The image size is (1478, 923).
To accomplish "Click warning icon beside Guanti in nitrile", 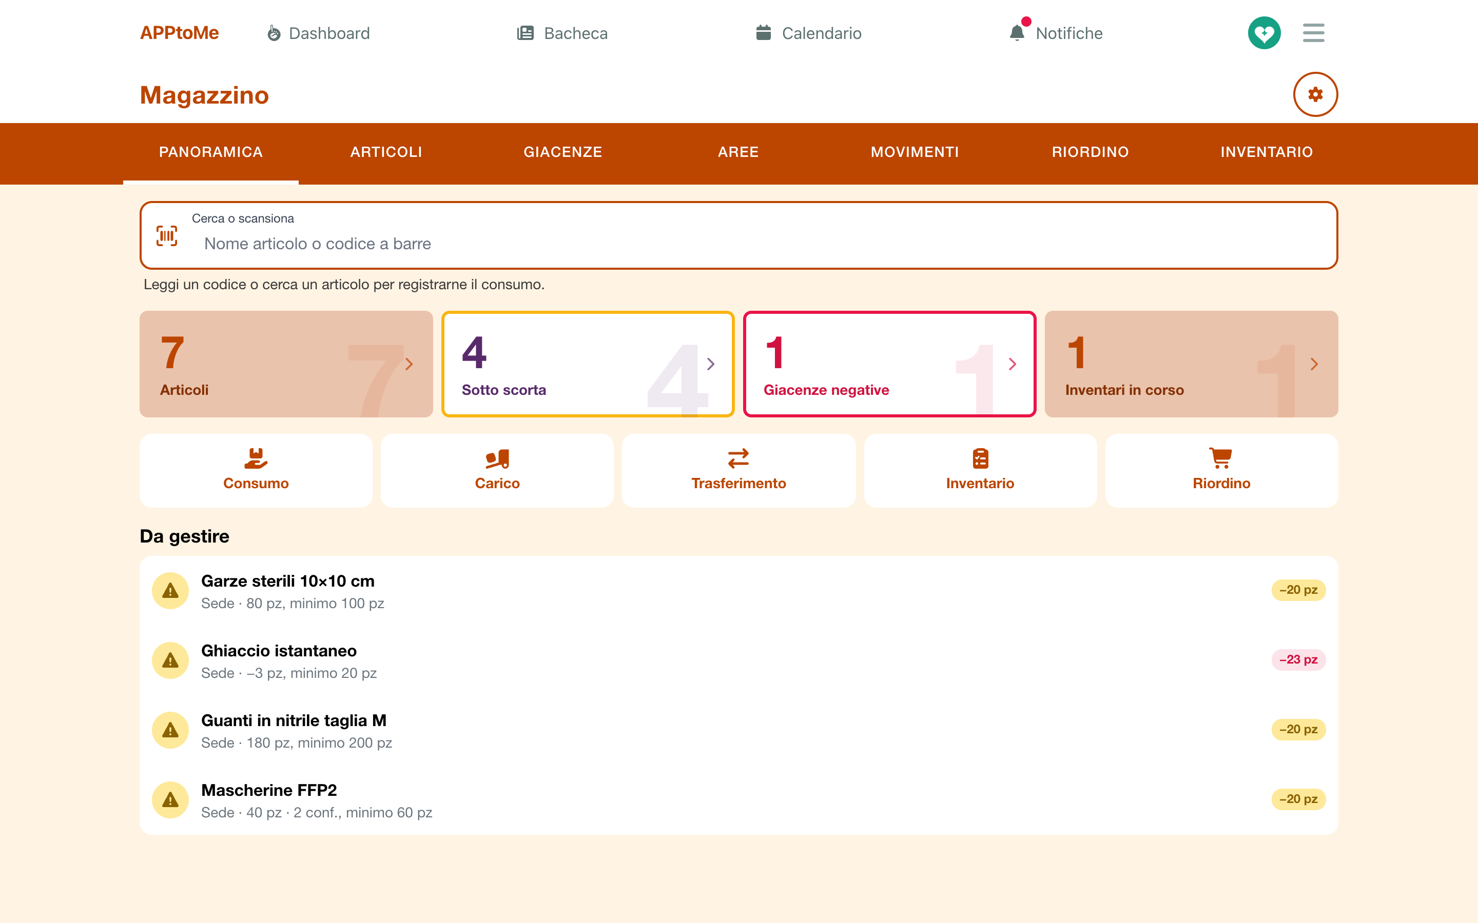I will point(170,730).
